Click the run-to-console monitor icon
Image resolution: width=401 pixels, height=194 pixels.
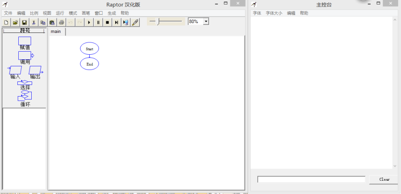126,22
